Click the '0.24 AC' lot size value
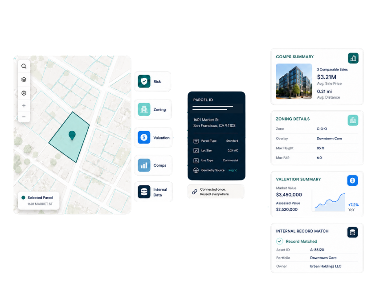This screenshot has width=376, height=300. click(233, 151)
